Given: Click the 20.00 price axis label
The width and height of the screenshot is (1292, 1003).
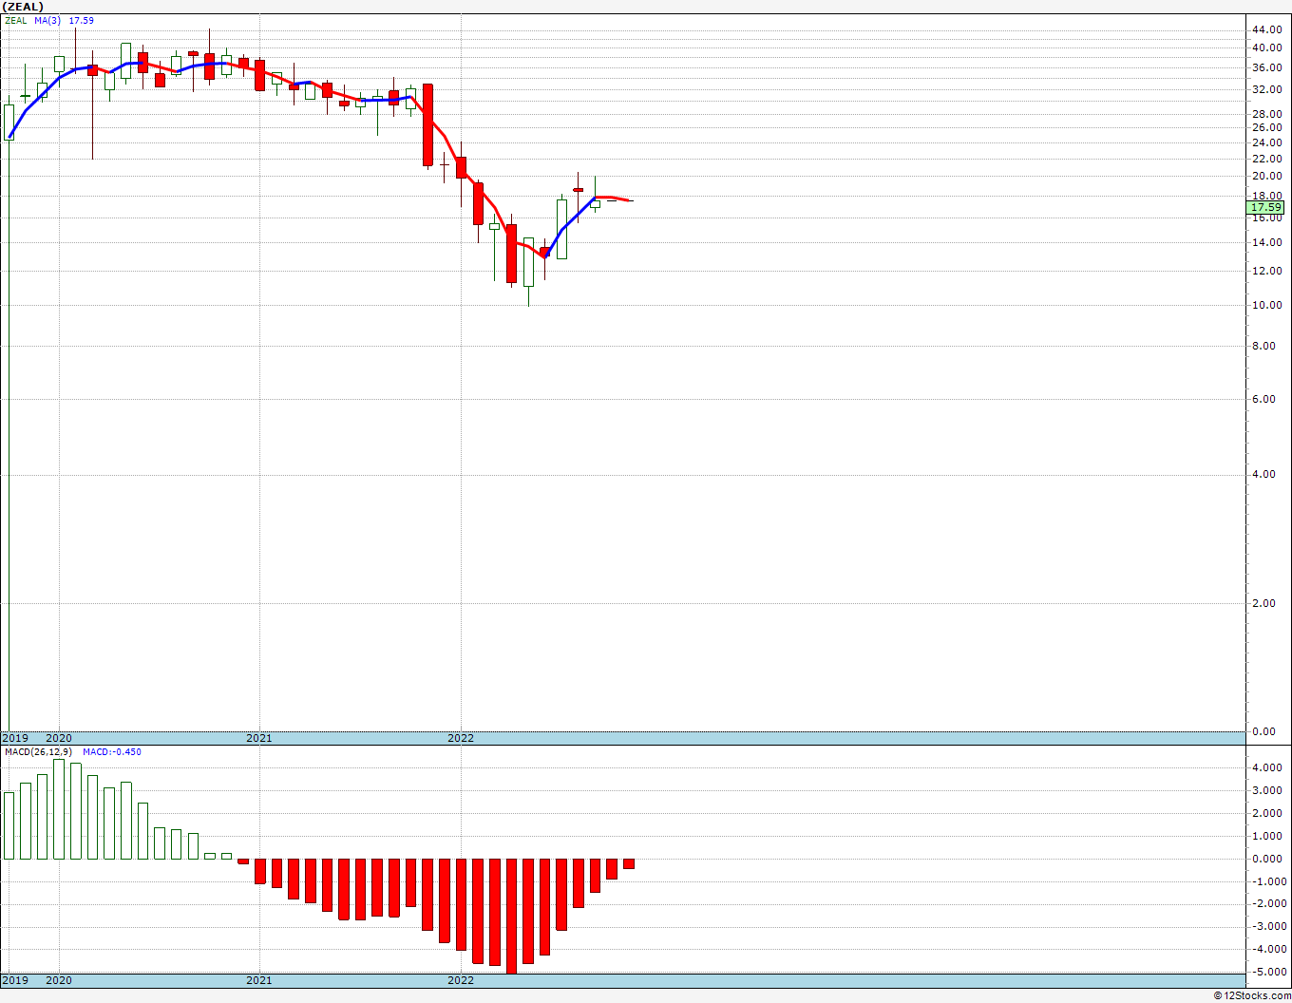Looking at the screenshot, I should (x=1267, y=176).
